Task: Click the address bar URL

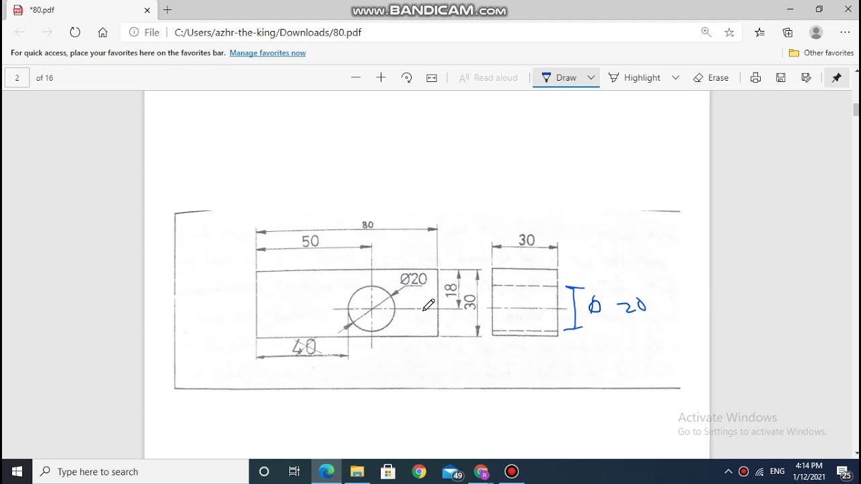Action: tap(268, 32)
